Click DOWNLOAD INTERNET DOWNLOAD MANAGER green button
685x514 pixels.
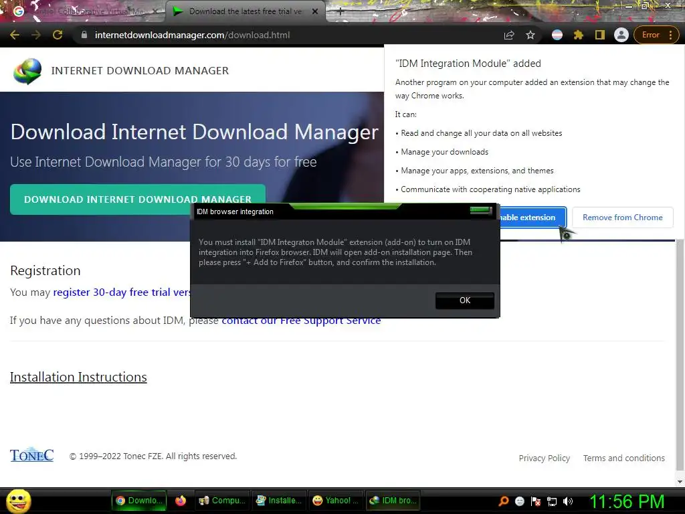tap(138, 199)
